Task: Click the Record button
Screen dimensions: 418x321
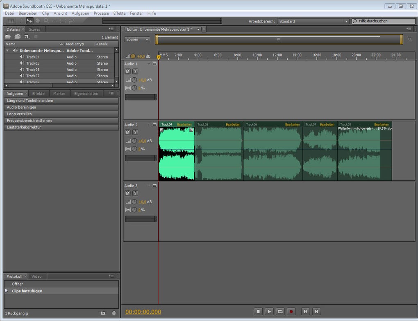Action: coord(291,312)
